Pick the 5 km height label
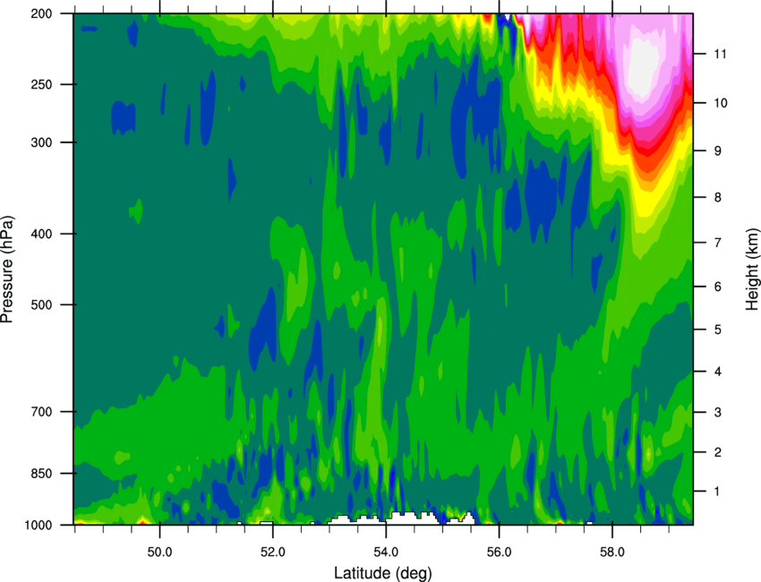 [718, 330]
